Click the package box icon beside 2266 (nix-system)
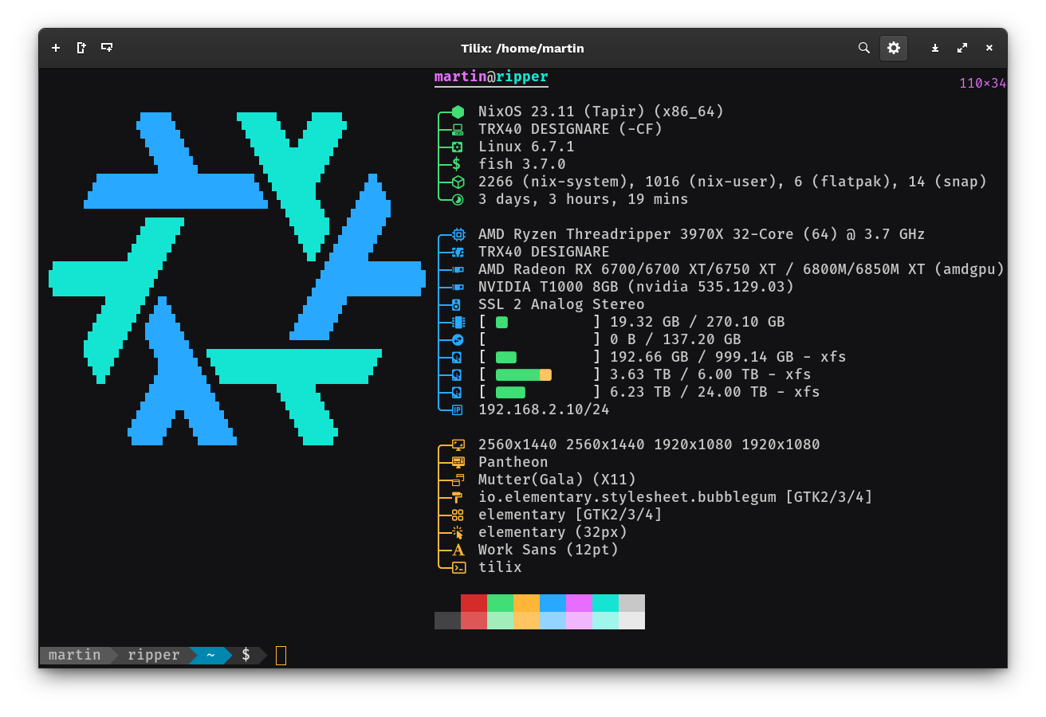 [458, 182]
